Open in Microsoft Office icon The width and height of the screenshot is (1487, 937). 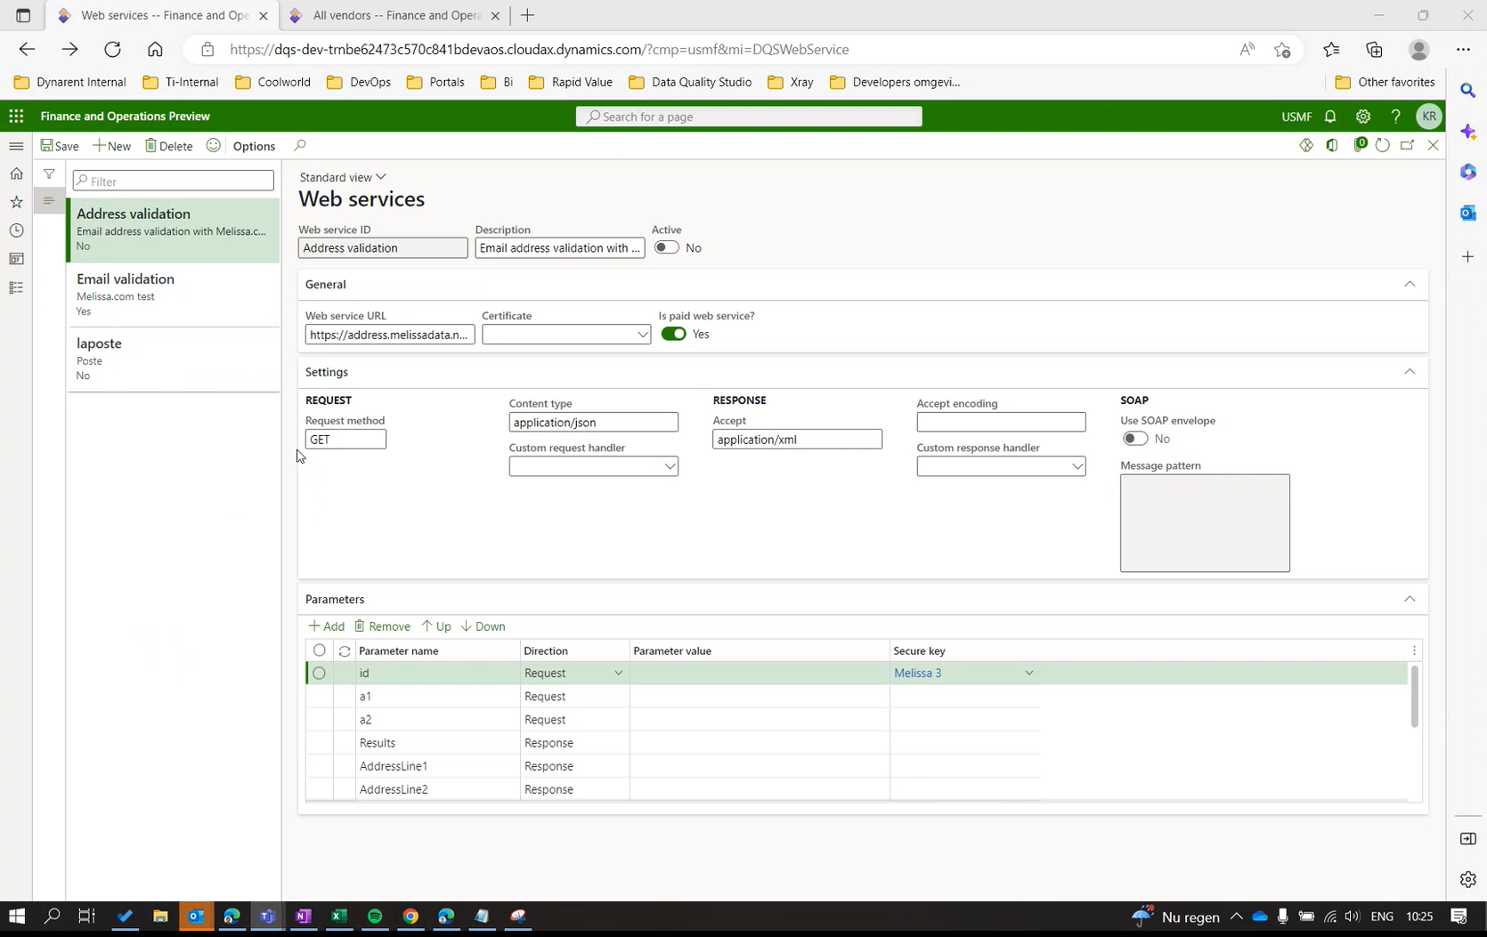point(1332,145)
